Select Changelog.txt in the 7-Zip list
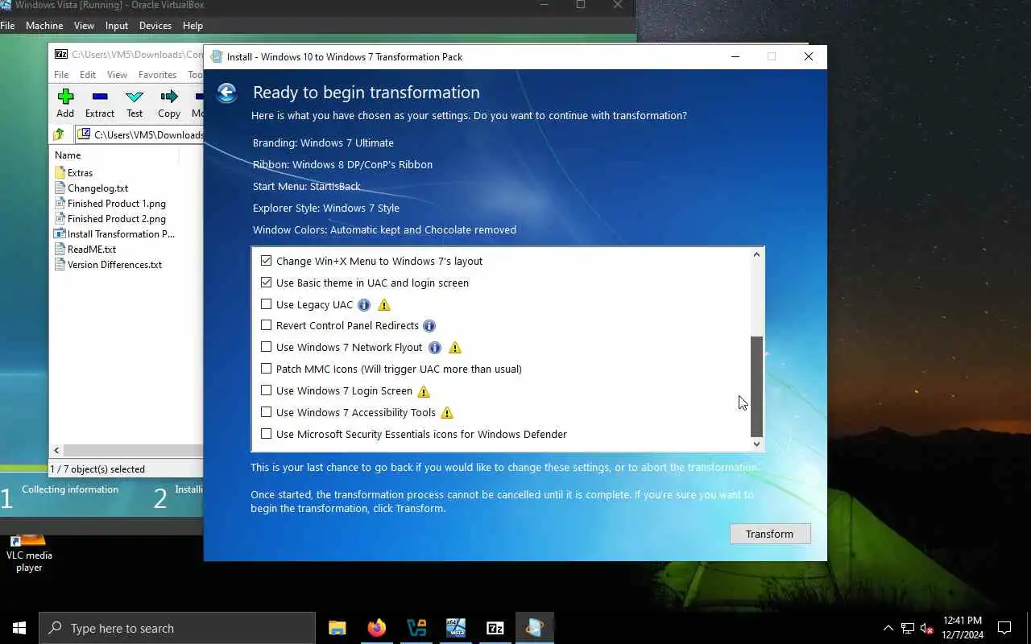 tap(97, 188)
